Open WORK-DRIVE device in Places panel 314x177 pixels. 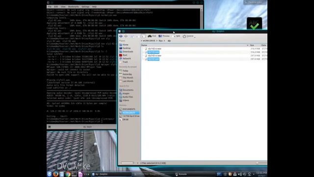pos(129,113)
